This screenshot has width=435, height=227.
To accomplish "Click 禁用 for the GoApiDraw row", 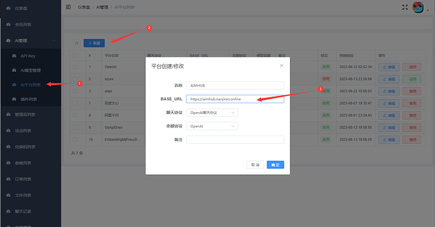I will 412,127.
